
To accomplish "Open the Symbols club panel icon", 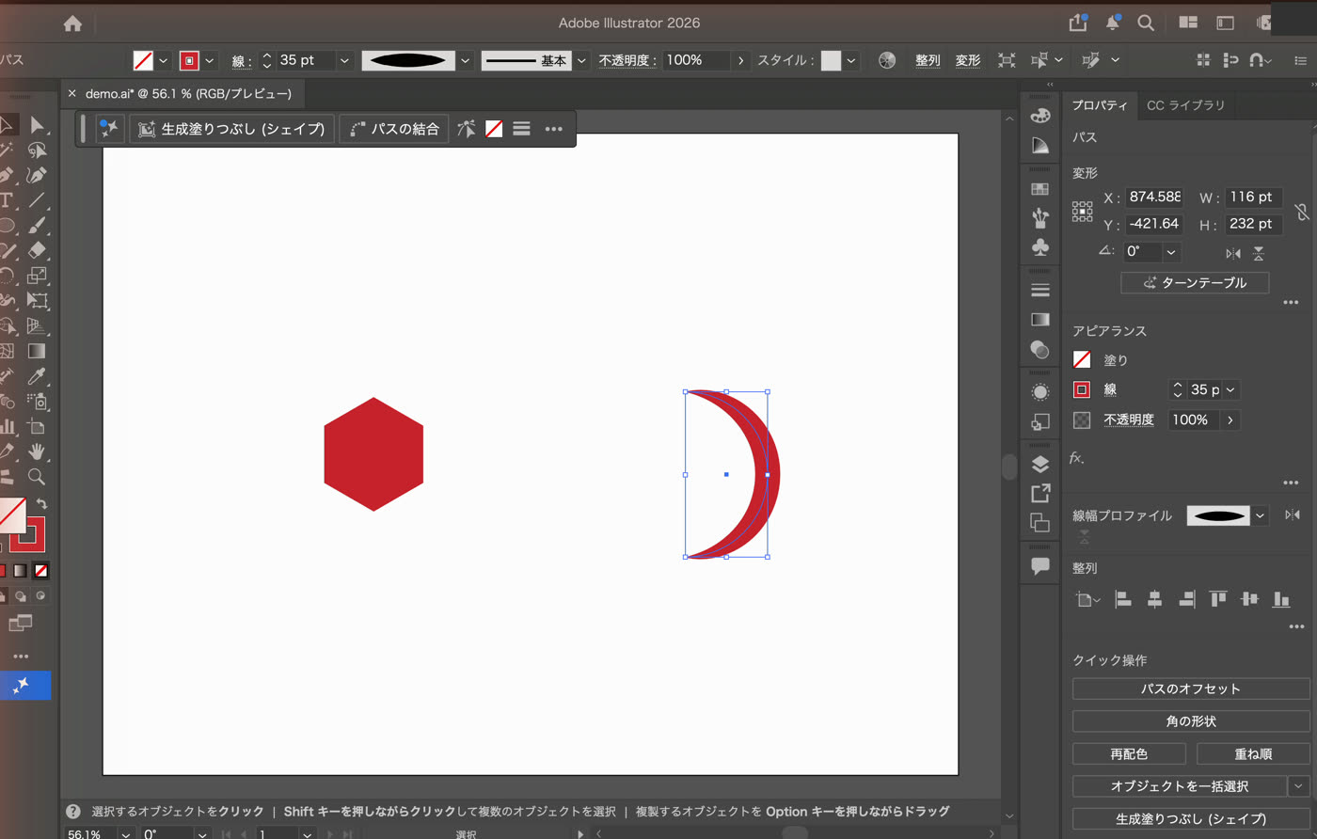I will (x=1040, y=247).
